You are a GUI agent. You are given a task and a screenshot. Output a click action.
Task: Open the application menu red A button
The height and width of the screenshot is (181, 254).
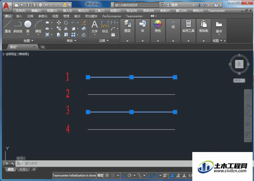[x=7, y=6]
